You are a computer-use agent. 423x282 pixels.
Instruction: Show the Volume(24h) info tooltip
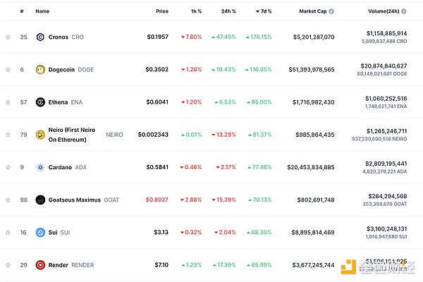click(410, 11)
